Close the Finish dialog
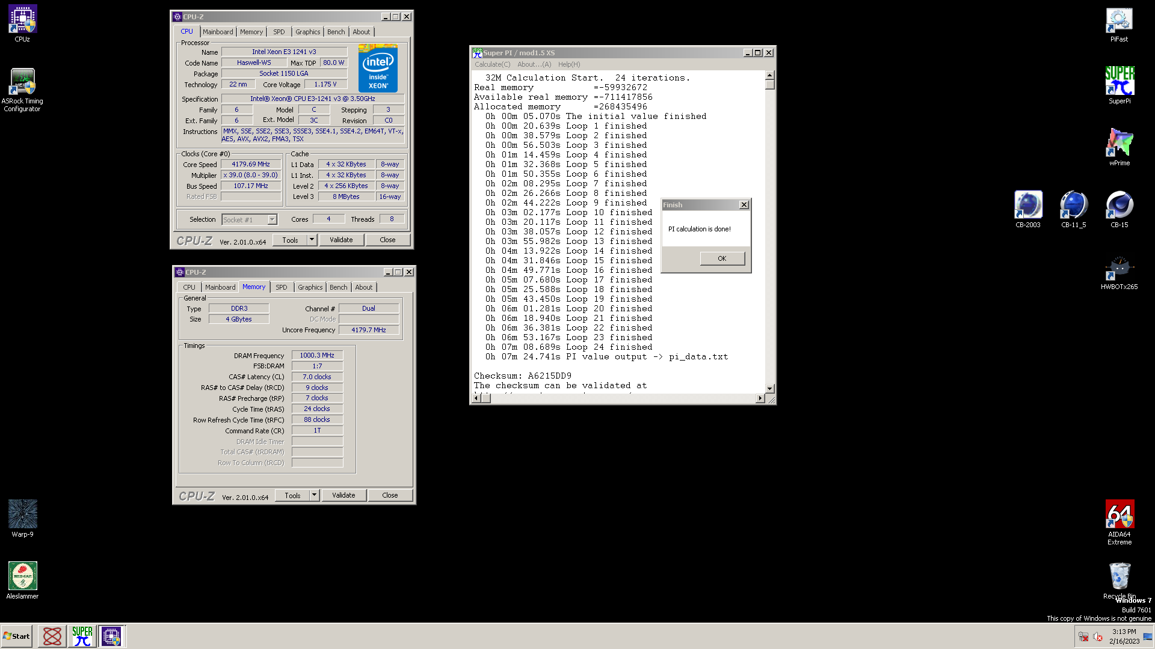This screenshot has width=1155, height=649. coord(744,205)
